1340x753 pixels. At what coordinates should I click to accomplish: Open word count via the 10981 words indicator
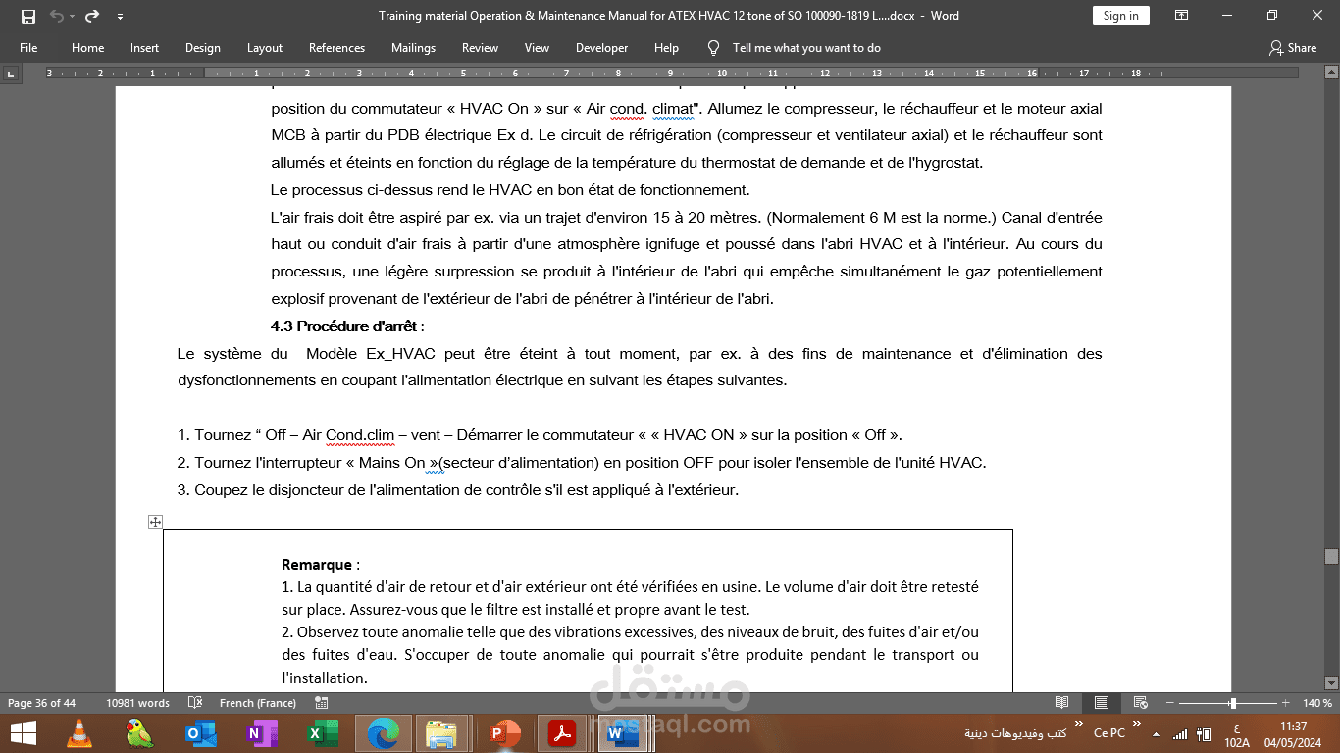click(x=139, y=703)
